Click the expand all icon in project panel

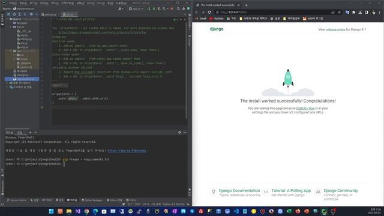19,14
